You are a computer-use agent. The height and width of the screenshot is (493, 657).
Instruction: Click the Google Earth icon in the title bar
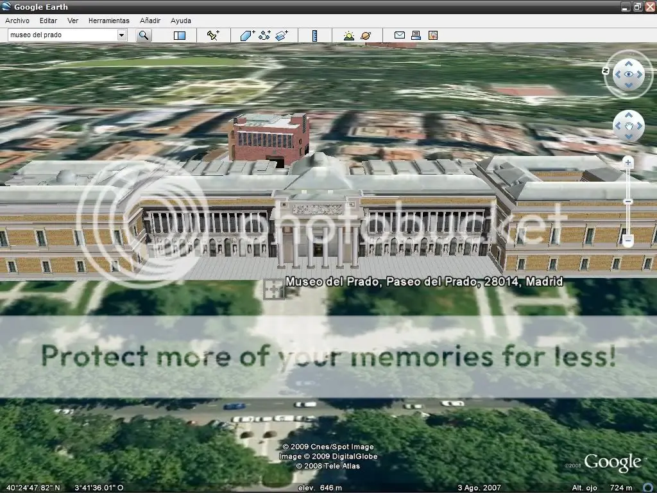[x=6, y=6]
